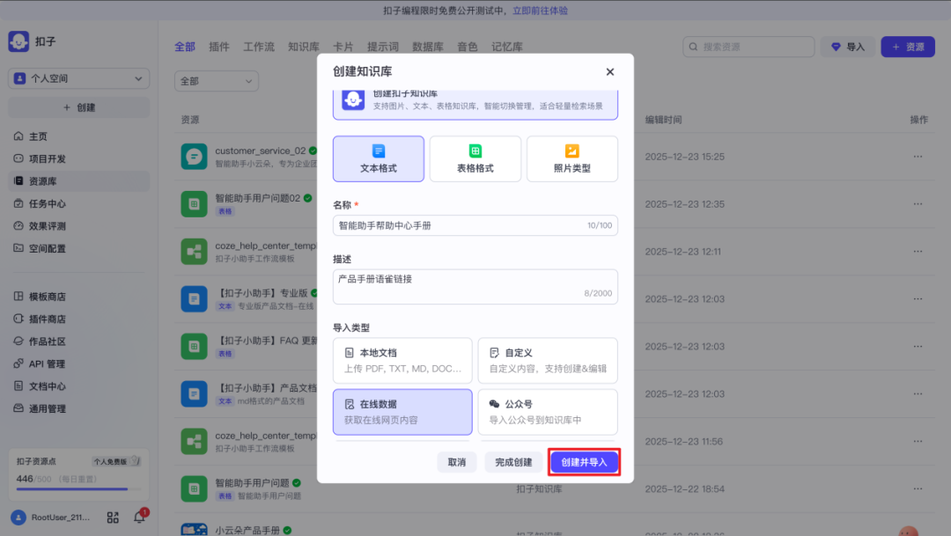Viewport: 951px width, 536px height.
Task: Go to 插件商店 in sidebar
Action: (48, 319)
